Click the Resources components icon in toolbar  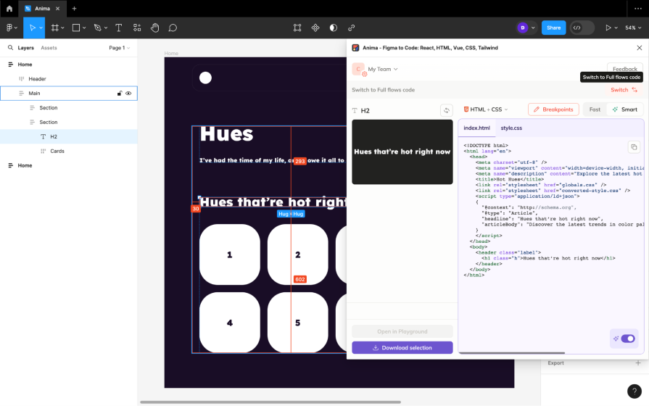coord(137,28)
